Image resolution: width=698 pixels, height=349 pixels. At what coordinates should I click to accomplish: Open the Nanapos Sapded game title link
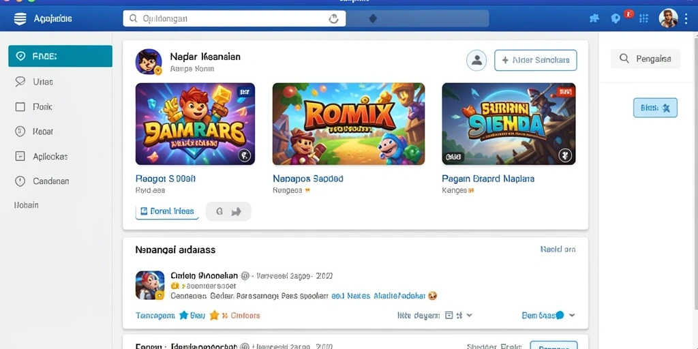click(x=307, y=179)
